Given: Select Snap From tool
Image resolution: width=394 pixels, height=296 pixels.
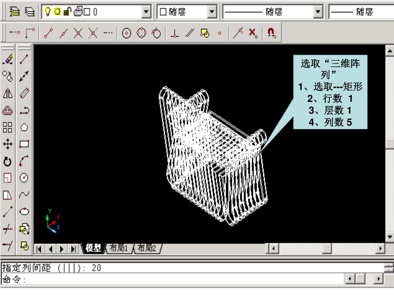Looking at the screenshot, I should (x=30, y=33).
